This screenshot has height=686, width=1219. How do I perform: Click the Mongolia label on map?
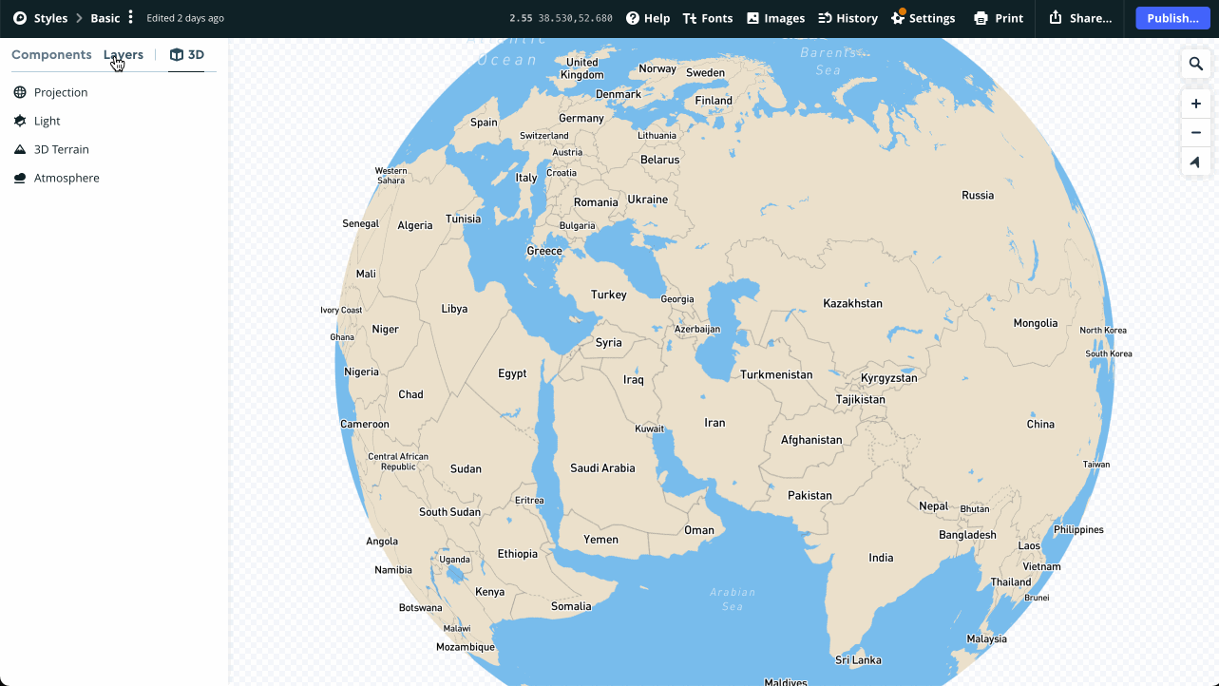(1035, 323)
